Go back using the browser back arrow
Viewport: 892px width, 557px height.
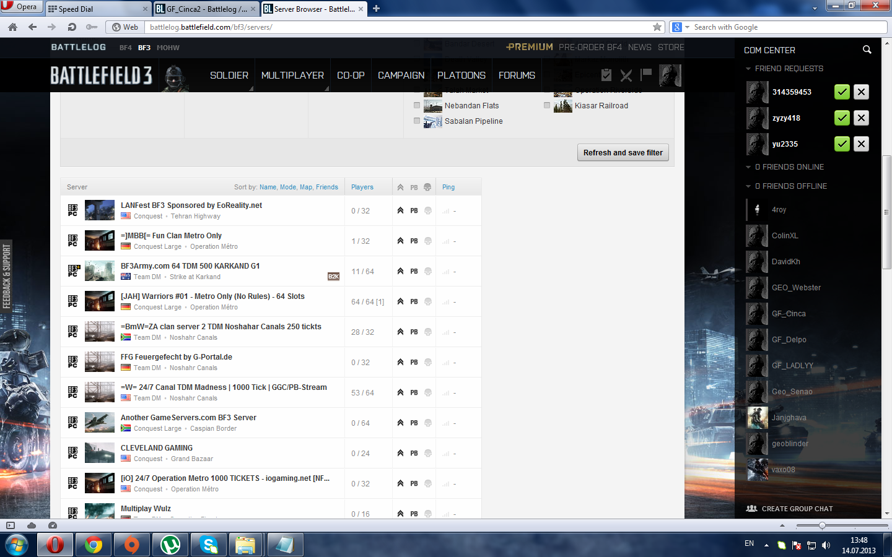pos(32,27)
